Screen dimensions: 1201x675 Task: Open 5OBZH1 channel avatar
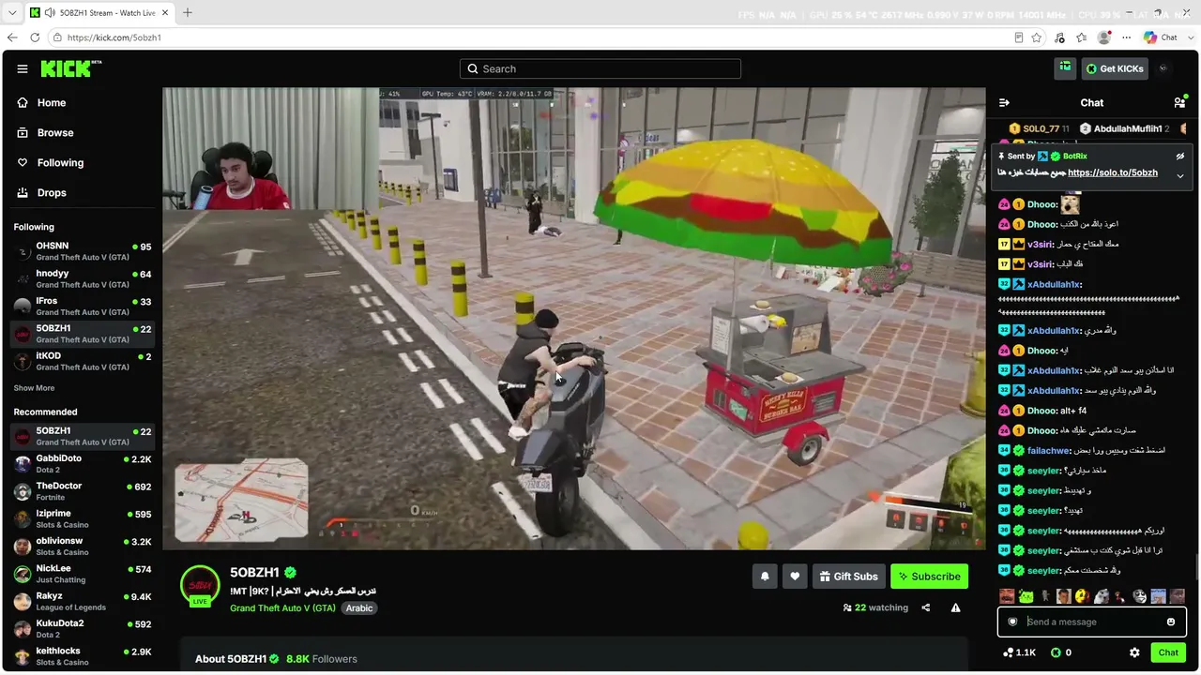coord(200,586)
